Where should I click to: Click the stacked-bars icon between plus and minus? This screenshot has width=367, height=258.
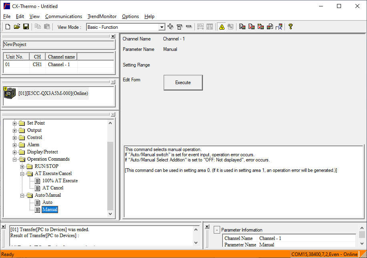180,27
